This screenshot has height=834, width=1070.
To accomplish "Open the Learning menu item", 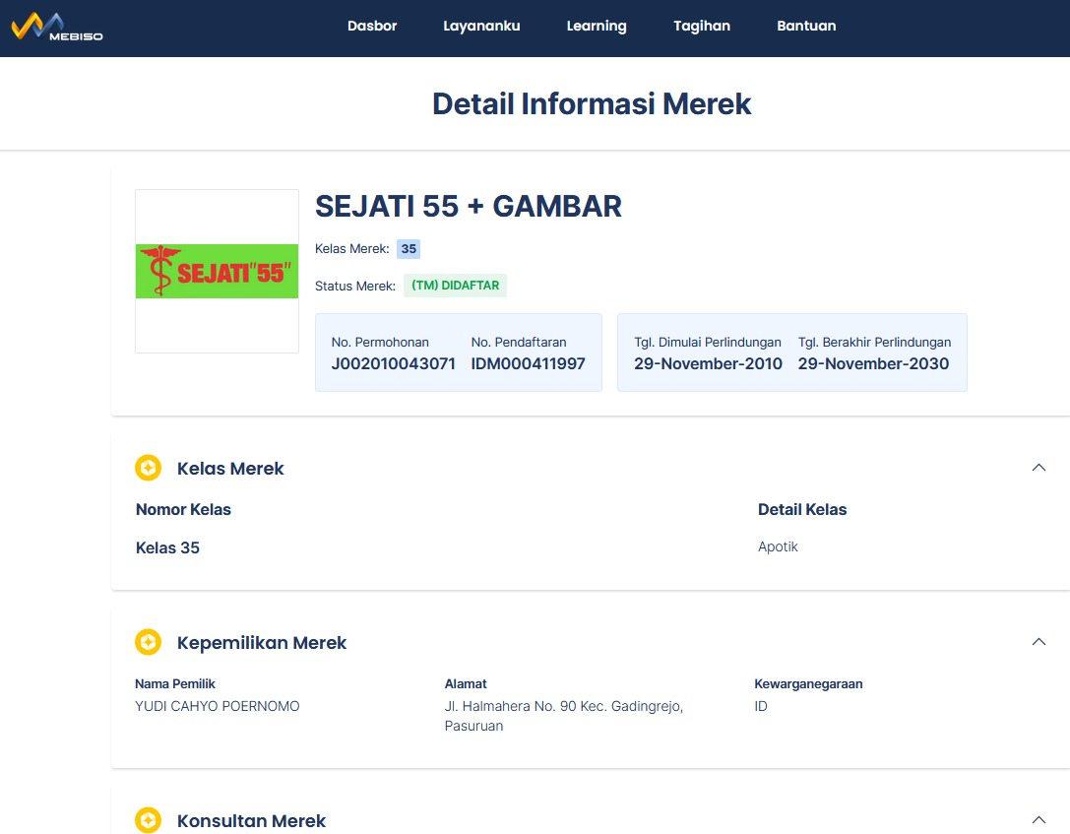I will click(x=597, y=26).
